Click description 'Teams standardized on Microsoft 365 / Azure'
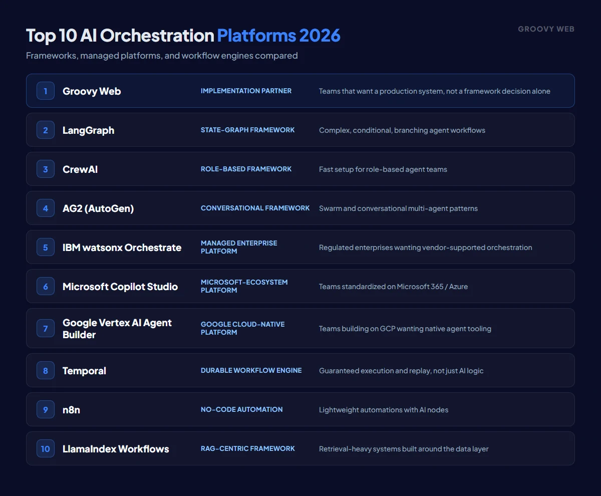Viewport: 601px width, 496px height. coord(394,287)
